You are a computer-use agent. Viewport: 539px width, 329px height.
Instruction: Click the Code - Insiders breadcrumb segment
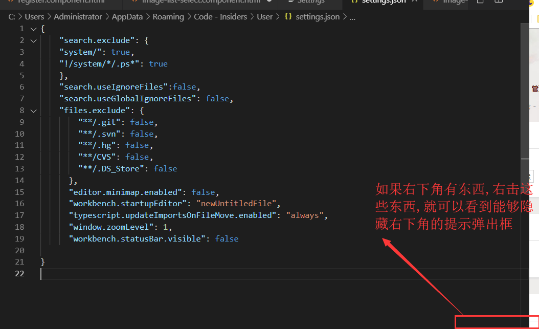220,17
